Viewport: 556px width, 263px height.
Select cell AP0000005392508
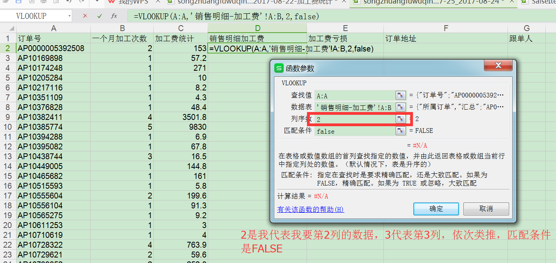point(53,48)
